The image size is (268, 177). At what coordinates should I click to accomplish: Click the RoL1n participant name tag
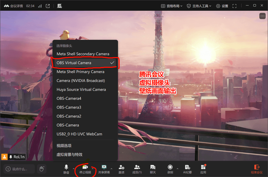pyautogui.click(x=17, y=157)
